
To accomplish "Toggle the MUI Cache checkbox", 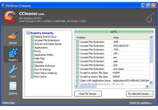I will 32,77.
